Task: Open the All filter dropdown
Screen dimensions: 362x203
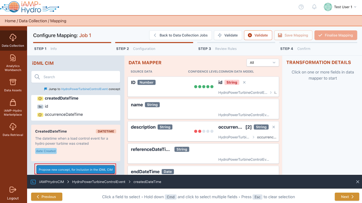Action: 263,63
